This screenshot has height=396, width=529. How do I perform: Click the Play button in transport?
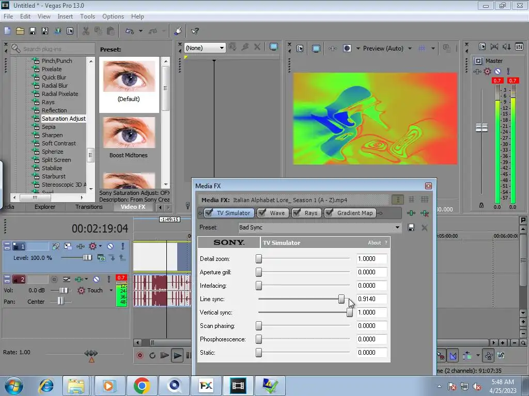click(x=177, y=355)
